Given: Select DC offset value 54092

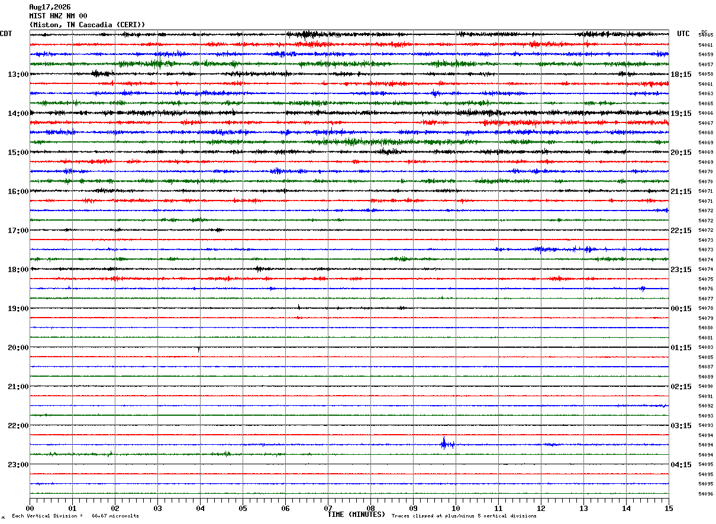Looking at the screenshot, I should [706, 406].
